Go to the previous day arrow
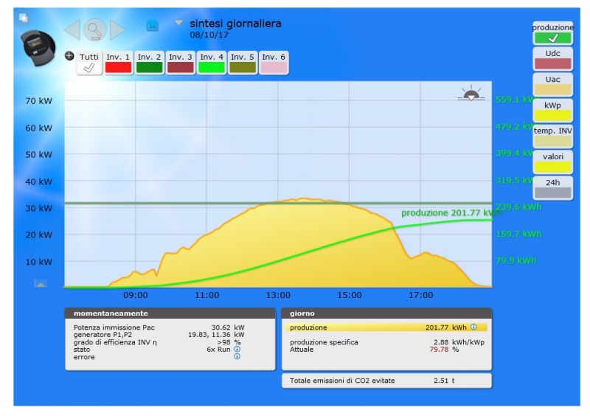Screen dimensions: 590x416 72,30
